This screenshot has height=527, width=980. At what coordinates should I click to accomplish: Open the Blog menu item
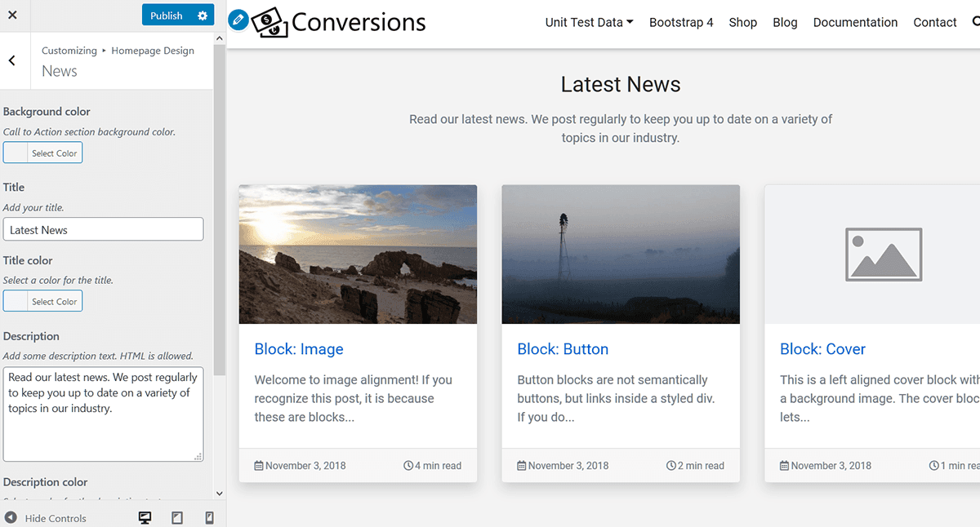(785, 22)
